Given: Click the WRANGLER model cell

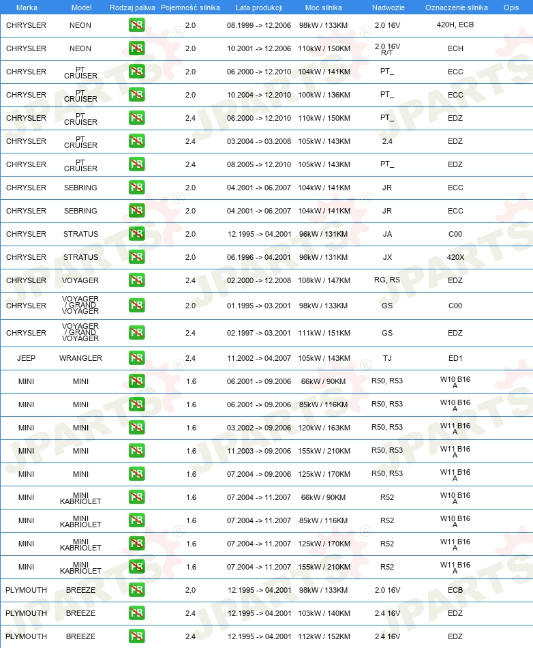Looking at the screenshot, I should 80,358.
